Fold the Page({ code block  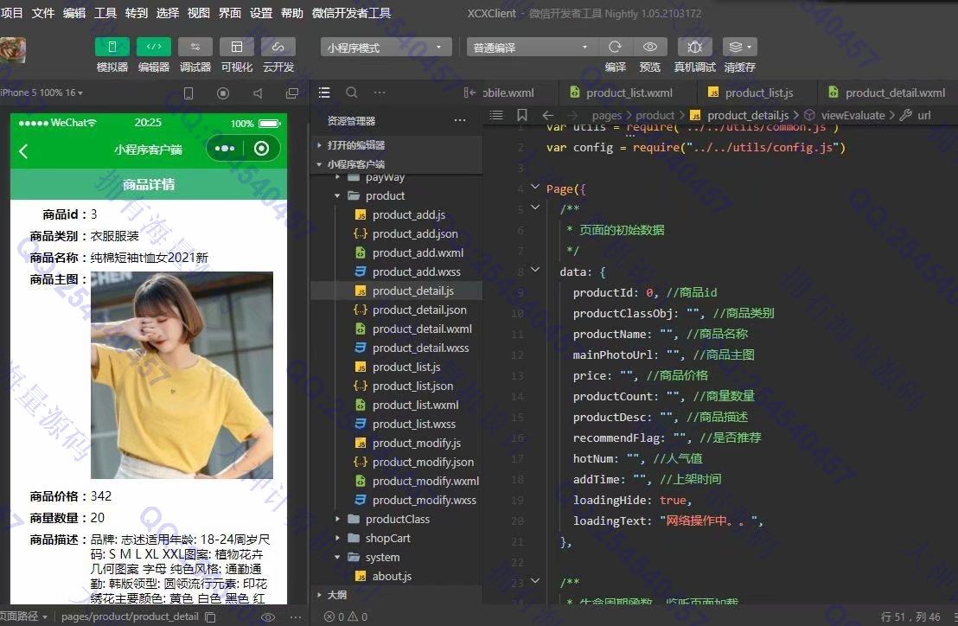point(535,187)
